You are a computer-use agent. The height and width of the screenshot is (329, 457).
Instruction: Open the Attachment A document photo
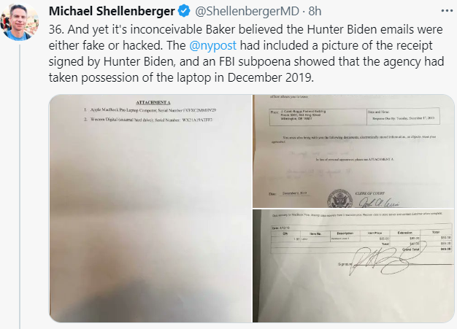[x=150, y=211]
